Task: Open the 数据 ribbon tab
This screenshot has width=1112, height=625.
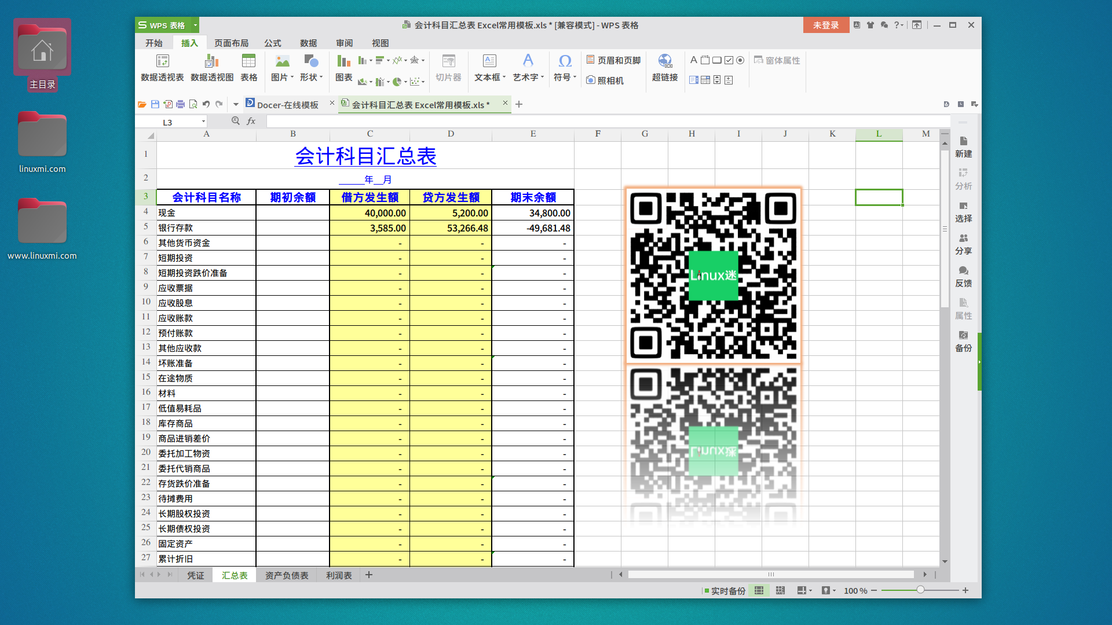Action: tap(308, 43)
